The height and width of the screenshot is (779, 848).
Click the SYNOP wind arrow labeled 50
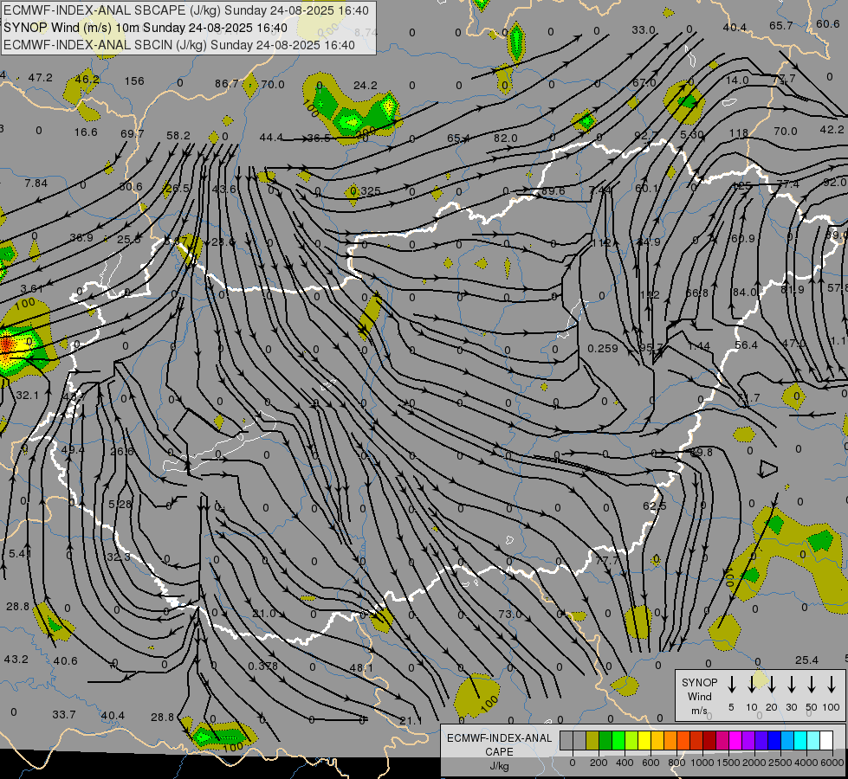(x=812, y=685)
